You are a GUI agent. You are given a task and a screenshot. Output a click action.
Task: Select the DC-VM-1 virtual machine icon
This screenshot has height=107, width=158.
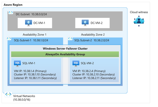click(x=29, y=23)
